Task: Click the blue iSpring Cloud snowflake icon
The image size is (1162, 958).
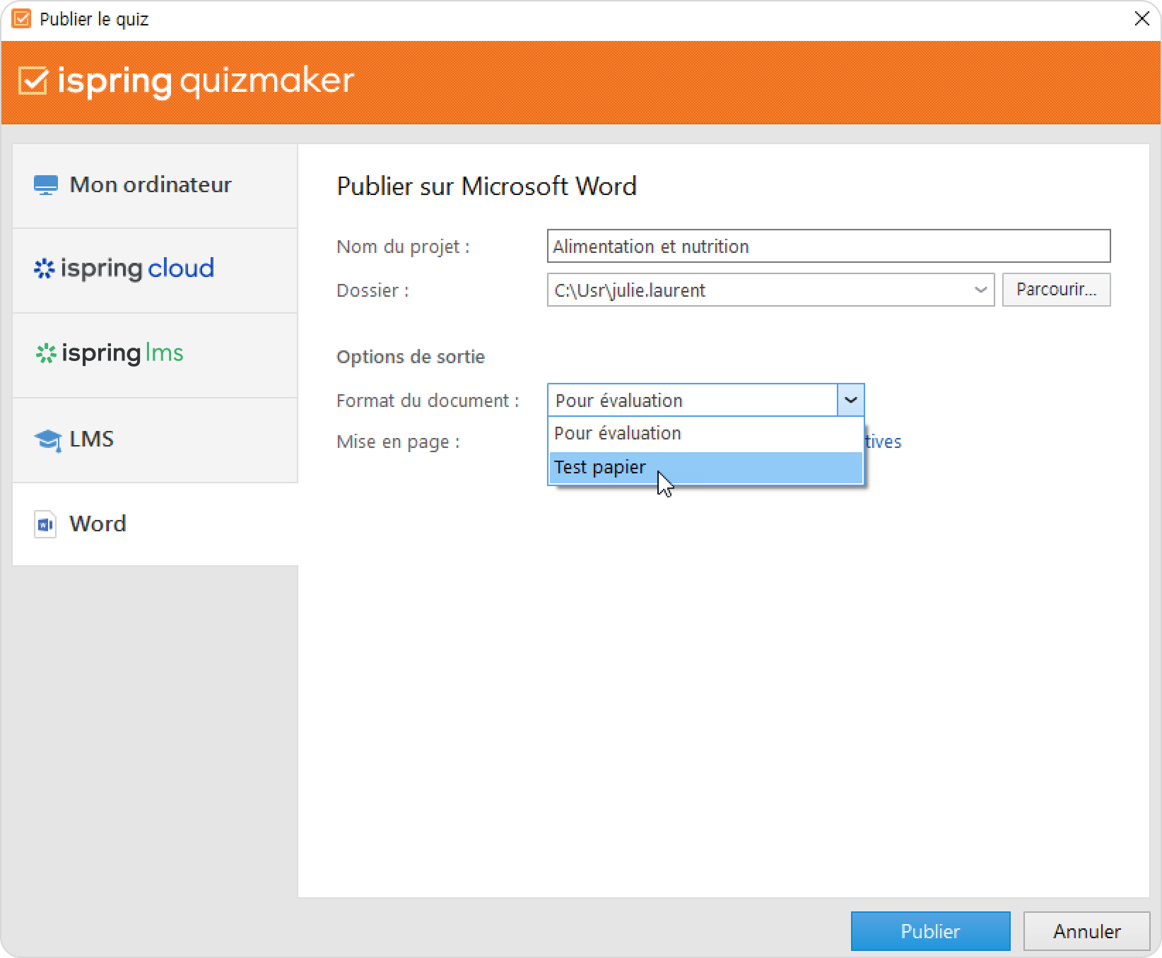Action: [x=44, y=268]
